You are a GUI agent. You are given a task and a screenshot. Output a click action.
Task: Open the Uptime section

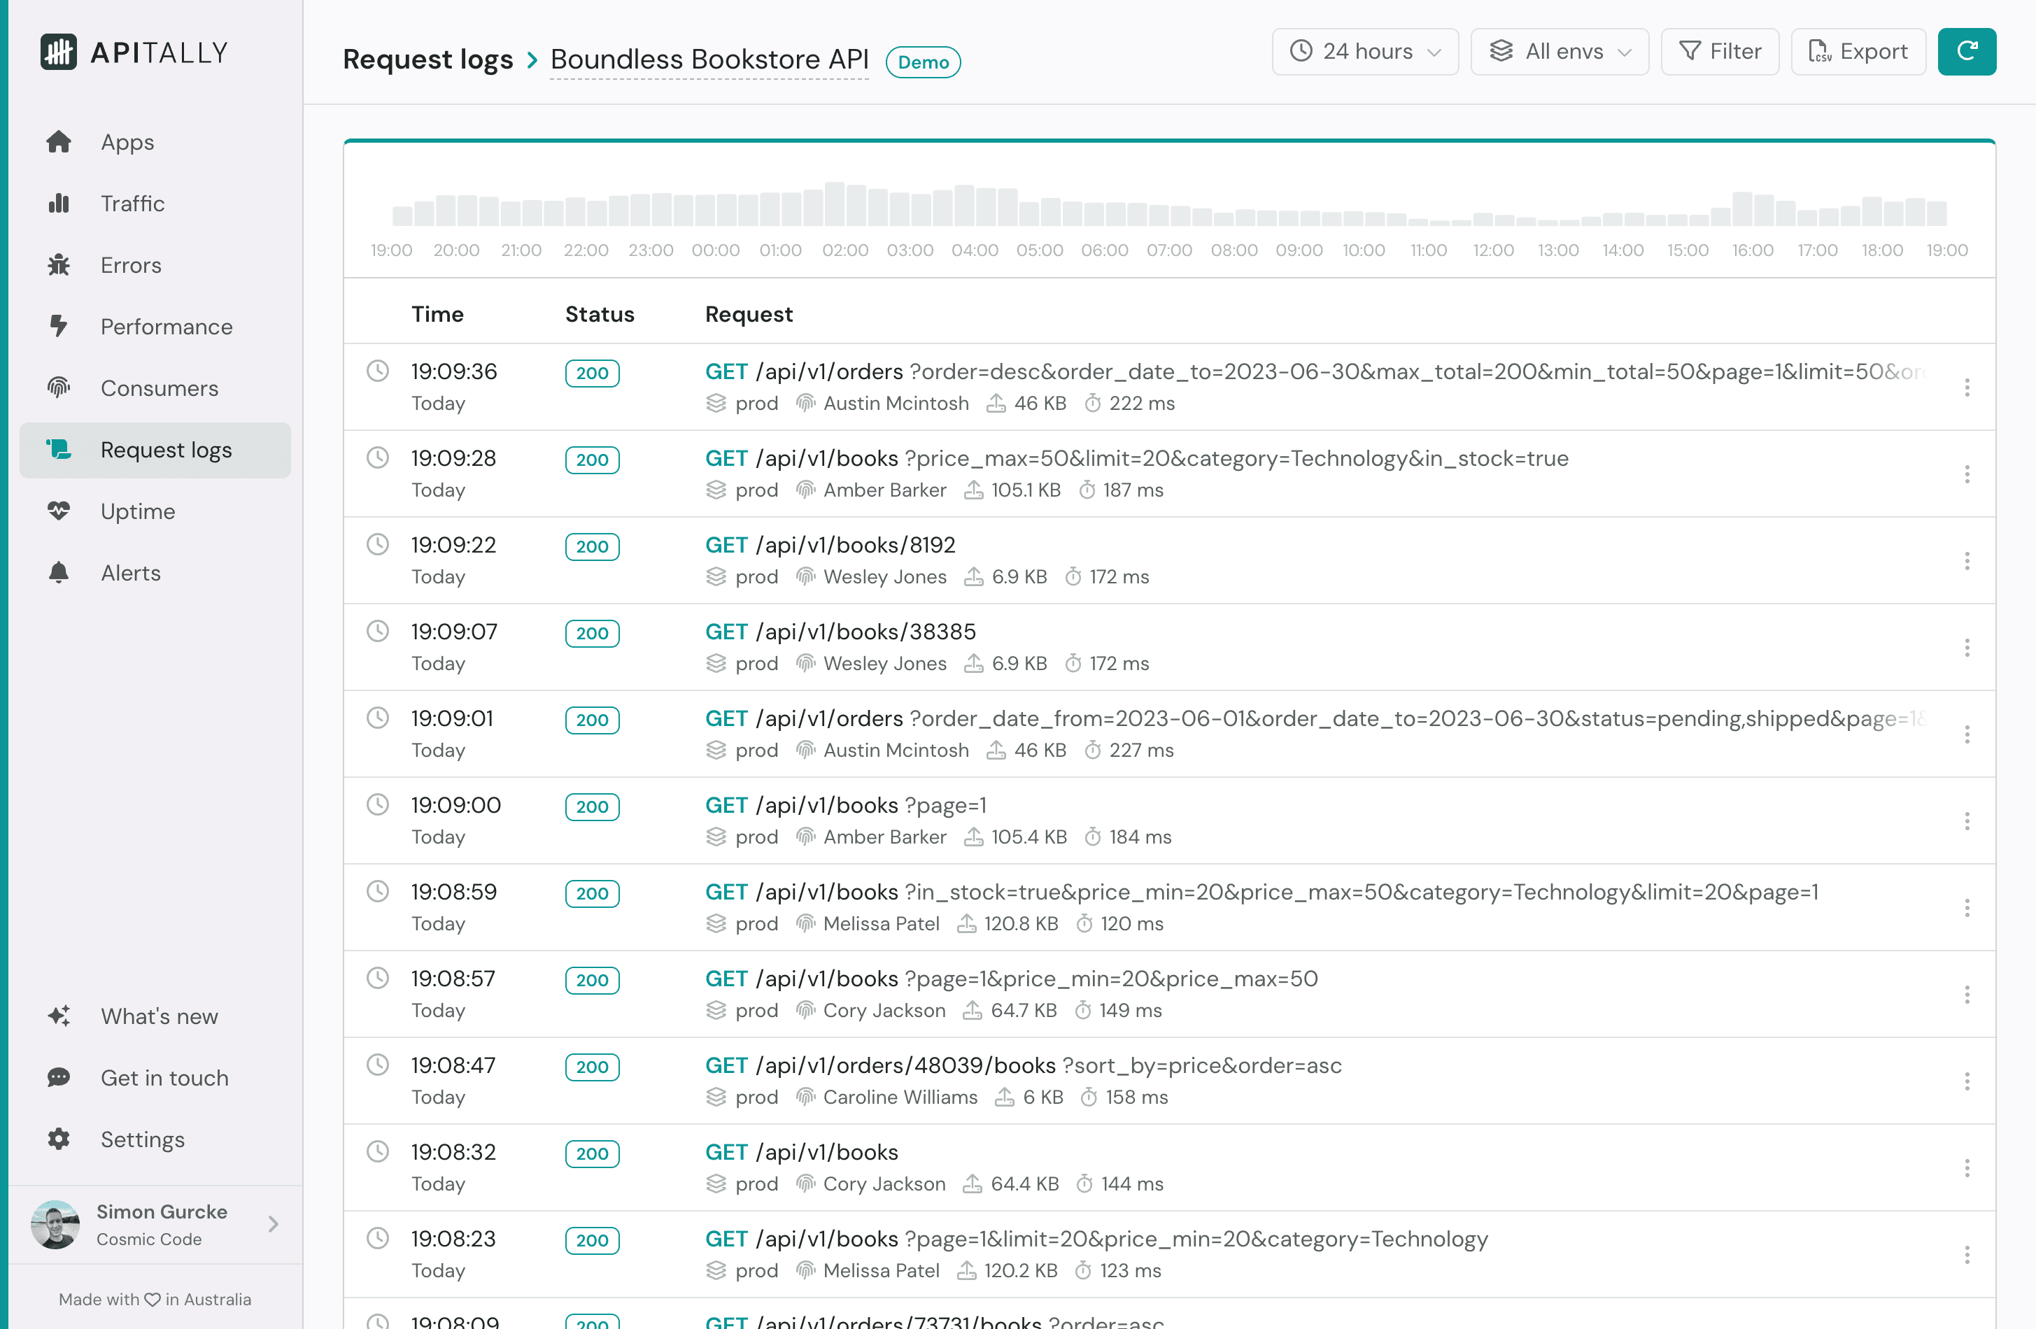[138, 511]
